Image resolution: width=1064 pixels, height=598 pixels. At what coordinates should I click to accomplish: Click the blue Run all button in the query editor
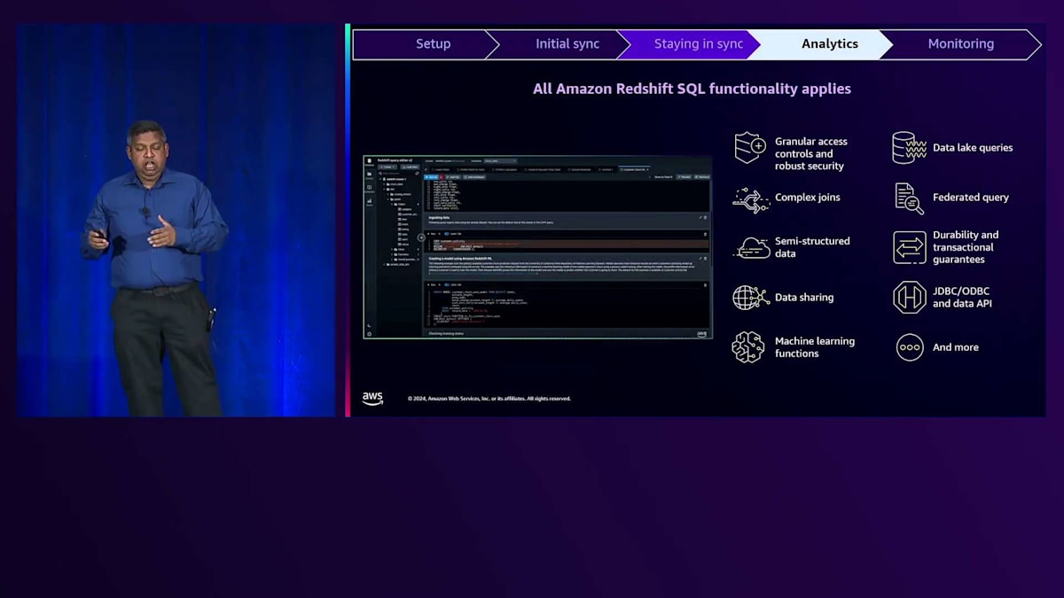[431, 176]
